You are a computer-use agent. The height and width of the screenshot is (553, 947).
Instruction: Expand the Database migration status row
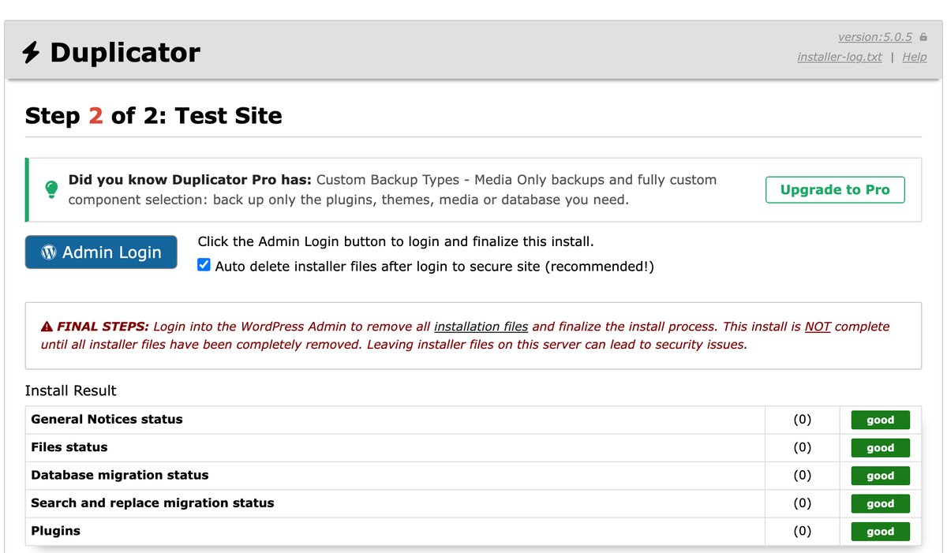point(473,476)
